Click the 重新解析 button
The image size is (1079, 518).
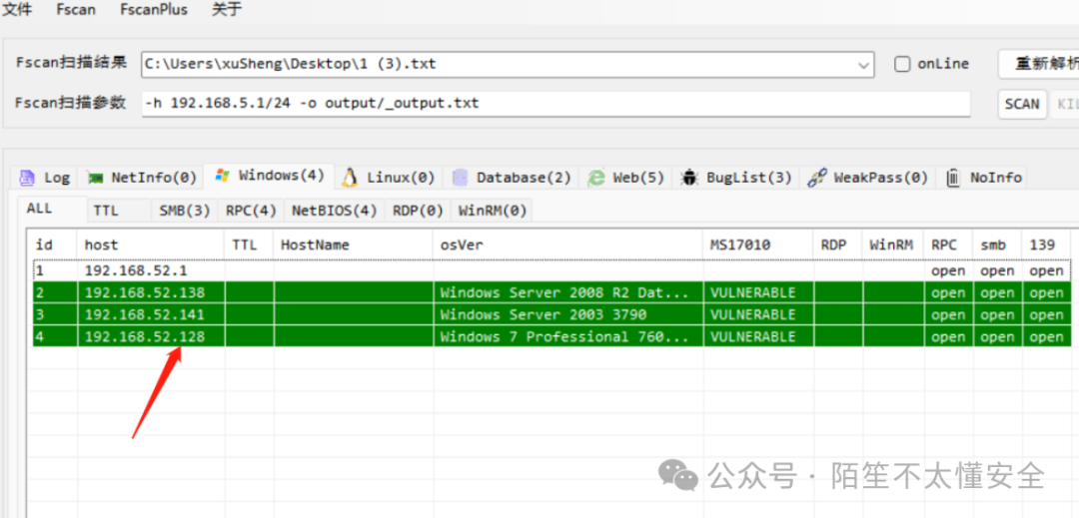click(1038, 64)
